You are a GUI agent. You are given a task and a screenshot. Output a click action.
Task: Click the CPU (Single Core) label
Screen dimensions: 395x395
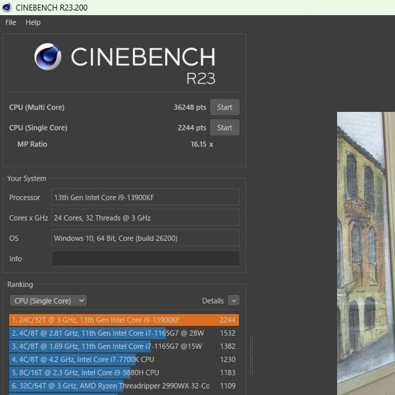click(38, 128)
